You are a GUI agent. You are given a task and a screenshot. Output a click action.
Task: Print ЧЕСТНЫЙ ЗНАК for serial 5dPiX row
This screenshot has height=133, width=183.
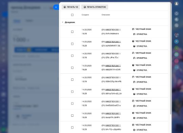tap(142, 41)
